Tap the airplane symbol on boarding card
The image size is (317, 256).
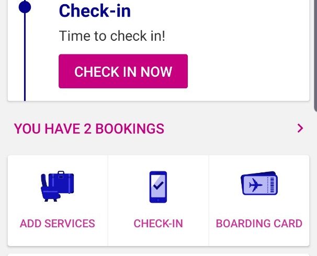[x=255, y=185]
